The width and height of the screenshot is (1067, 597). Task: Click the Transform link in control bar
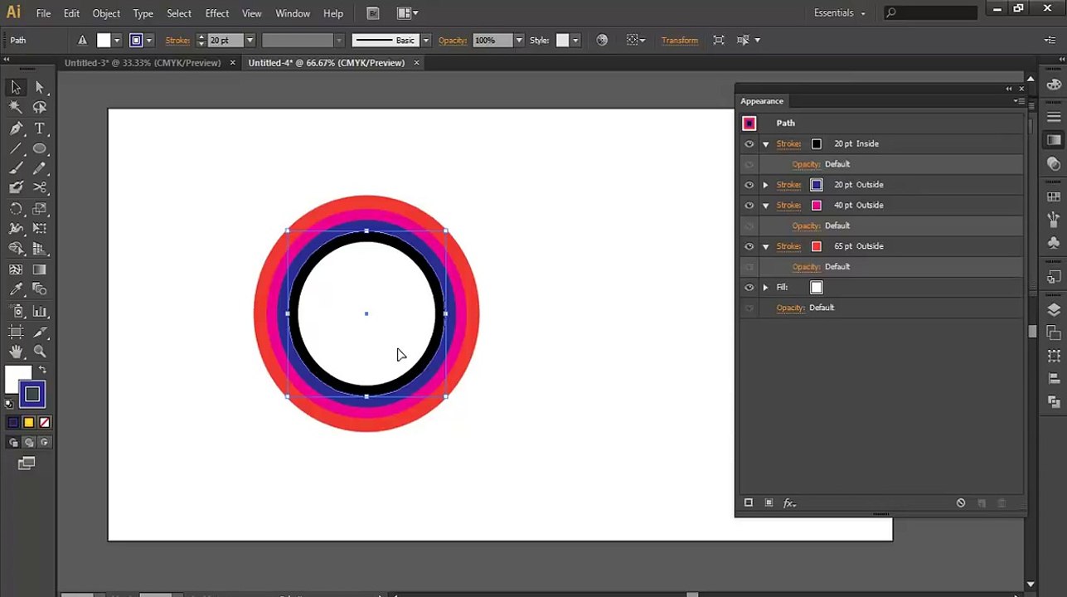tap(679, 40)
